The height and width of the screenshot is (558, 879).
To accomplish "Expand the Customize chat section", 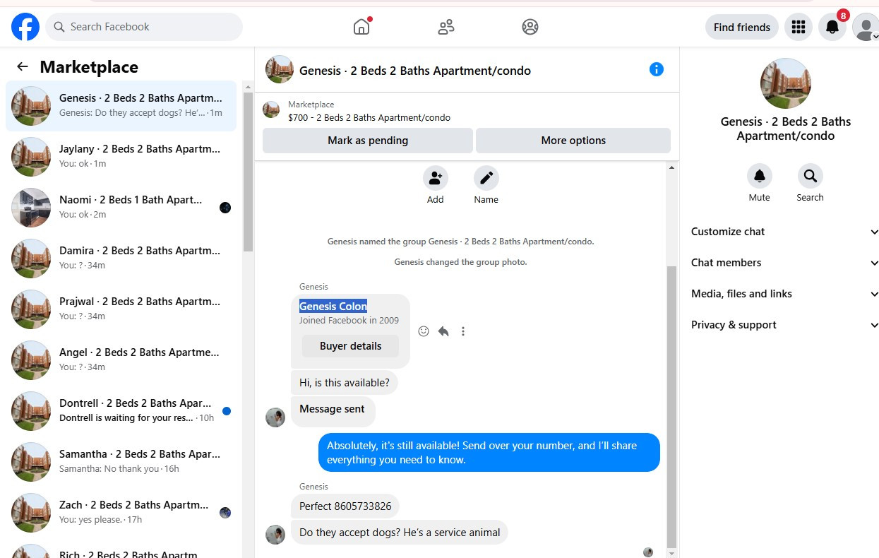I will click(x=784, y=232).
